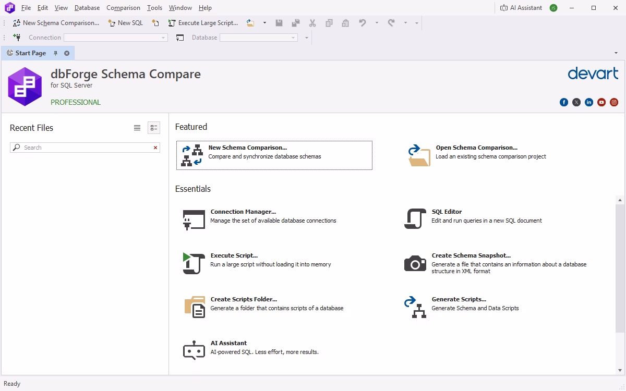The image size is (626, 391).
Task: Click the green JS user account avatar
Action: pyautogui.click(x=553, y=8)
